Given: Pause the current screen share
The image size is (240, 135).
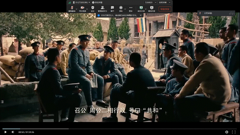Looking at the screenshot, I should pyautogui.click(x=152, y=9).
